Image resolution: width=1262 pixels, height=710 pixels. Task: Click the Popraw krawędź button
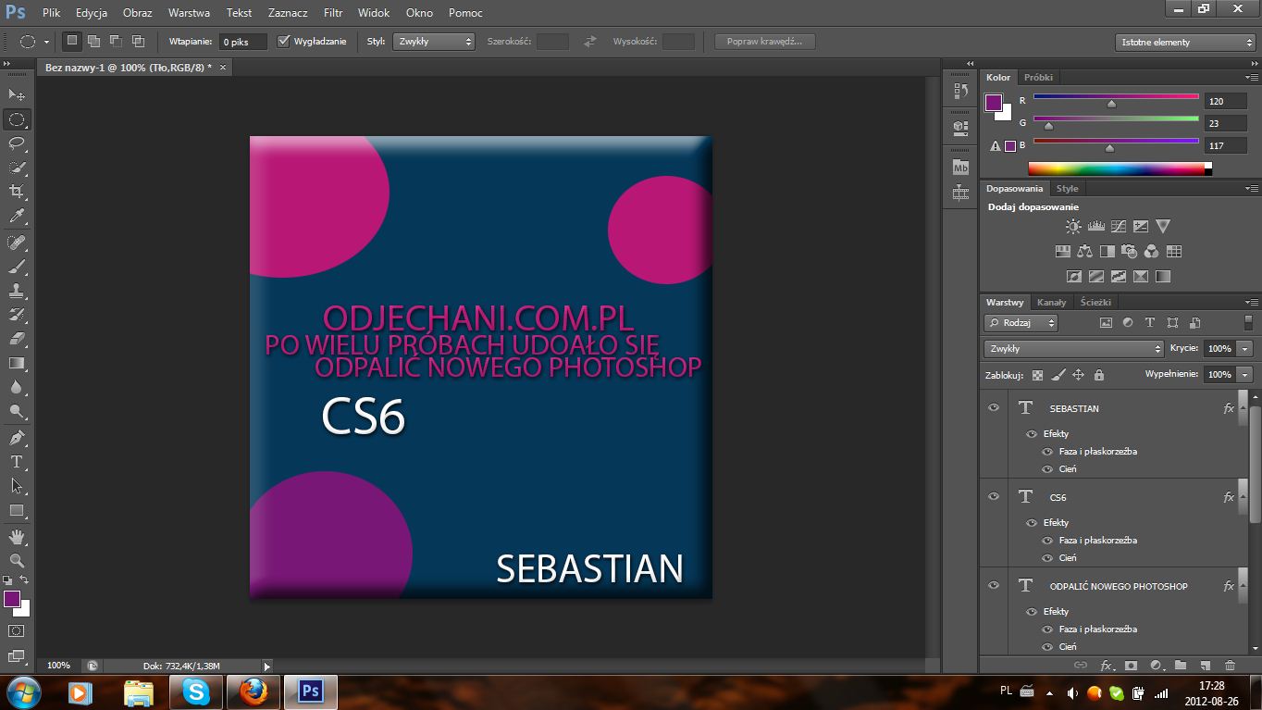click(765, 42)
